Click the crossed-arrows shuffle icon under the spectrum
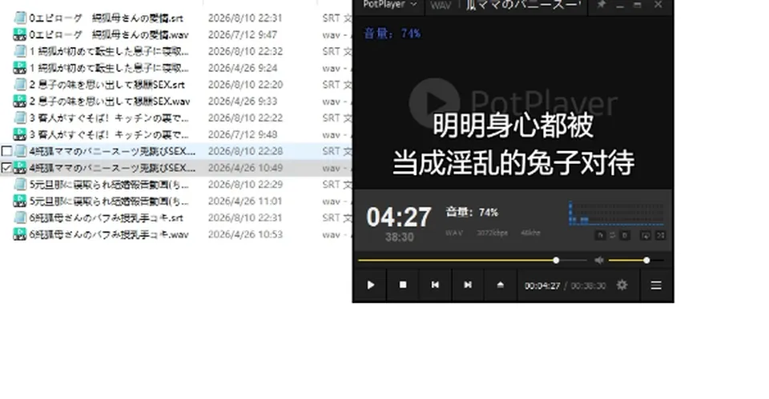769x399 pixels. [661, 236]
